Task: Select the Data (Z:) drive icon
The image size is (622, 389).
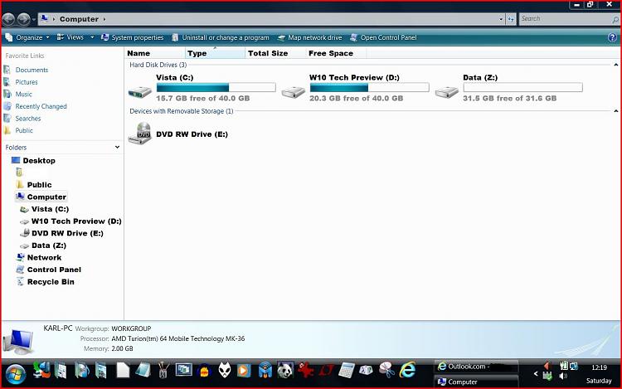Action: tap(447, 92)
